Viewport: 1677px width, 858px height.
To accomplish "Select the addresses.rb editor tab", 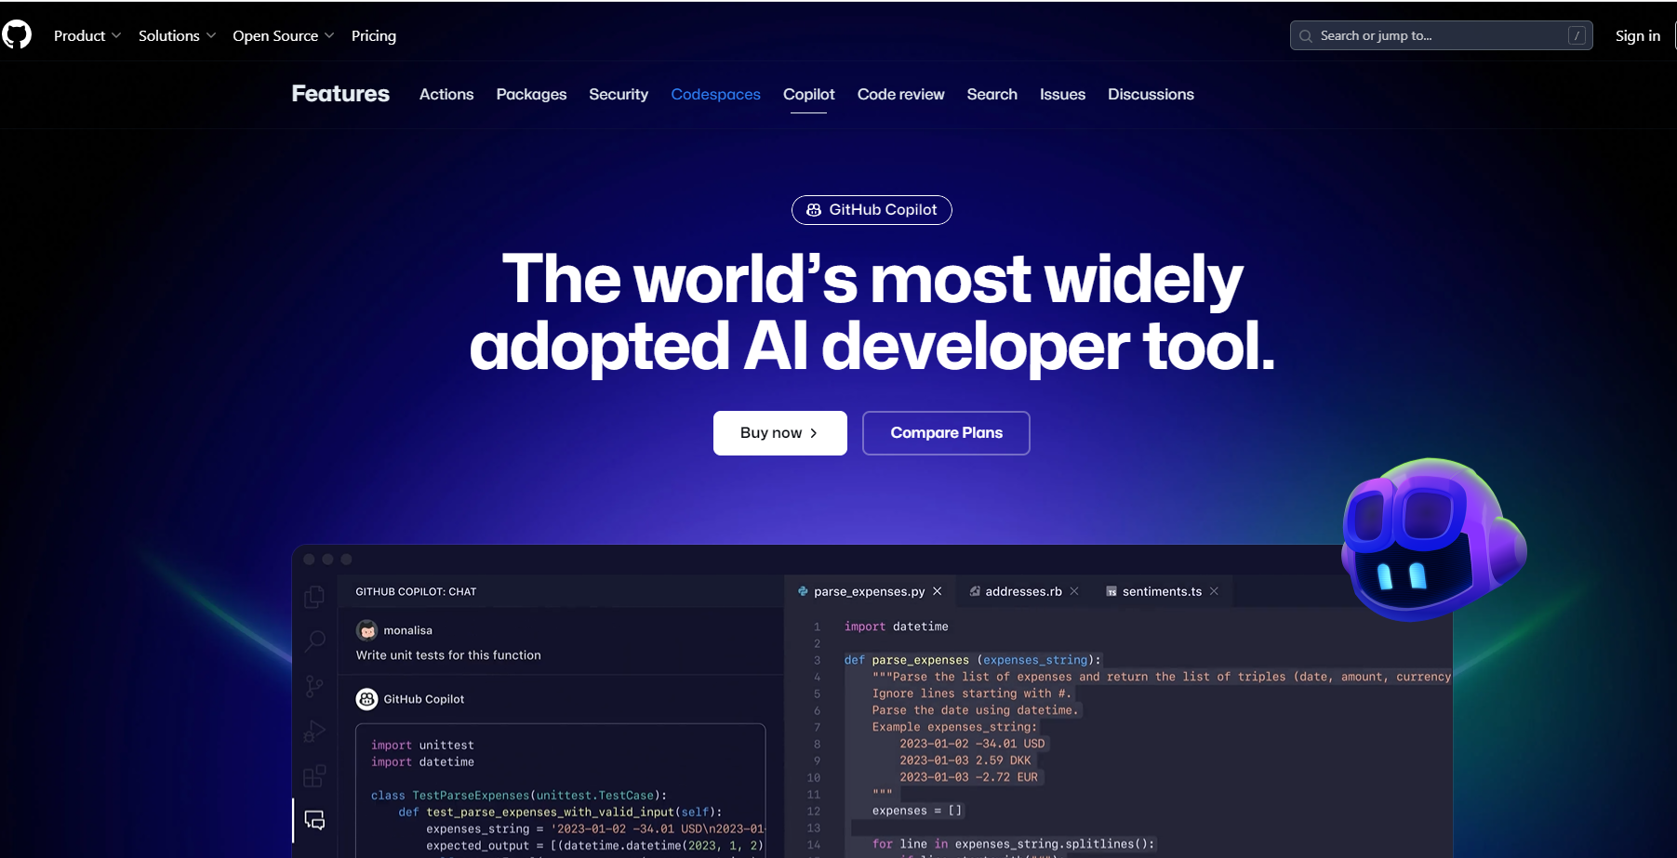I will 1023,591.
